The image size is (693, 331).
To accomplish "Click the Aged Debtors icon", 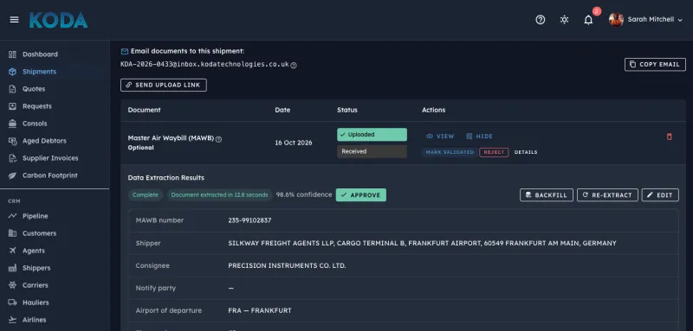I will 12,141.
